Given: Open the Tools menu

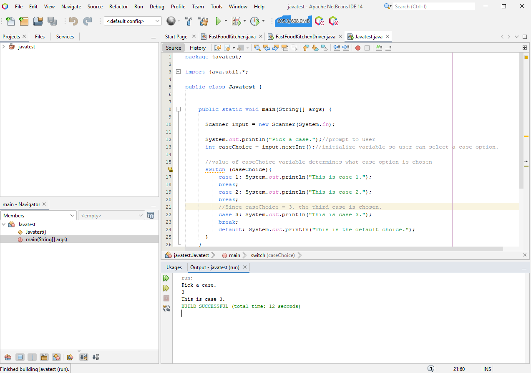Looking at the screenshot, I should [x=216, y=7].
